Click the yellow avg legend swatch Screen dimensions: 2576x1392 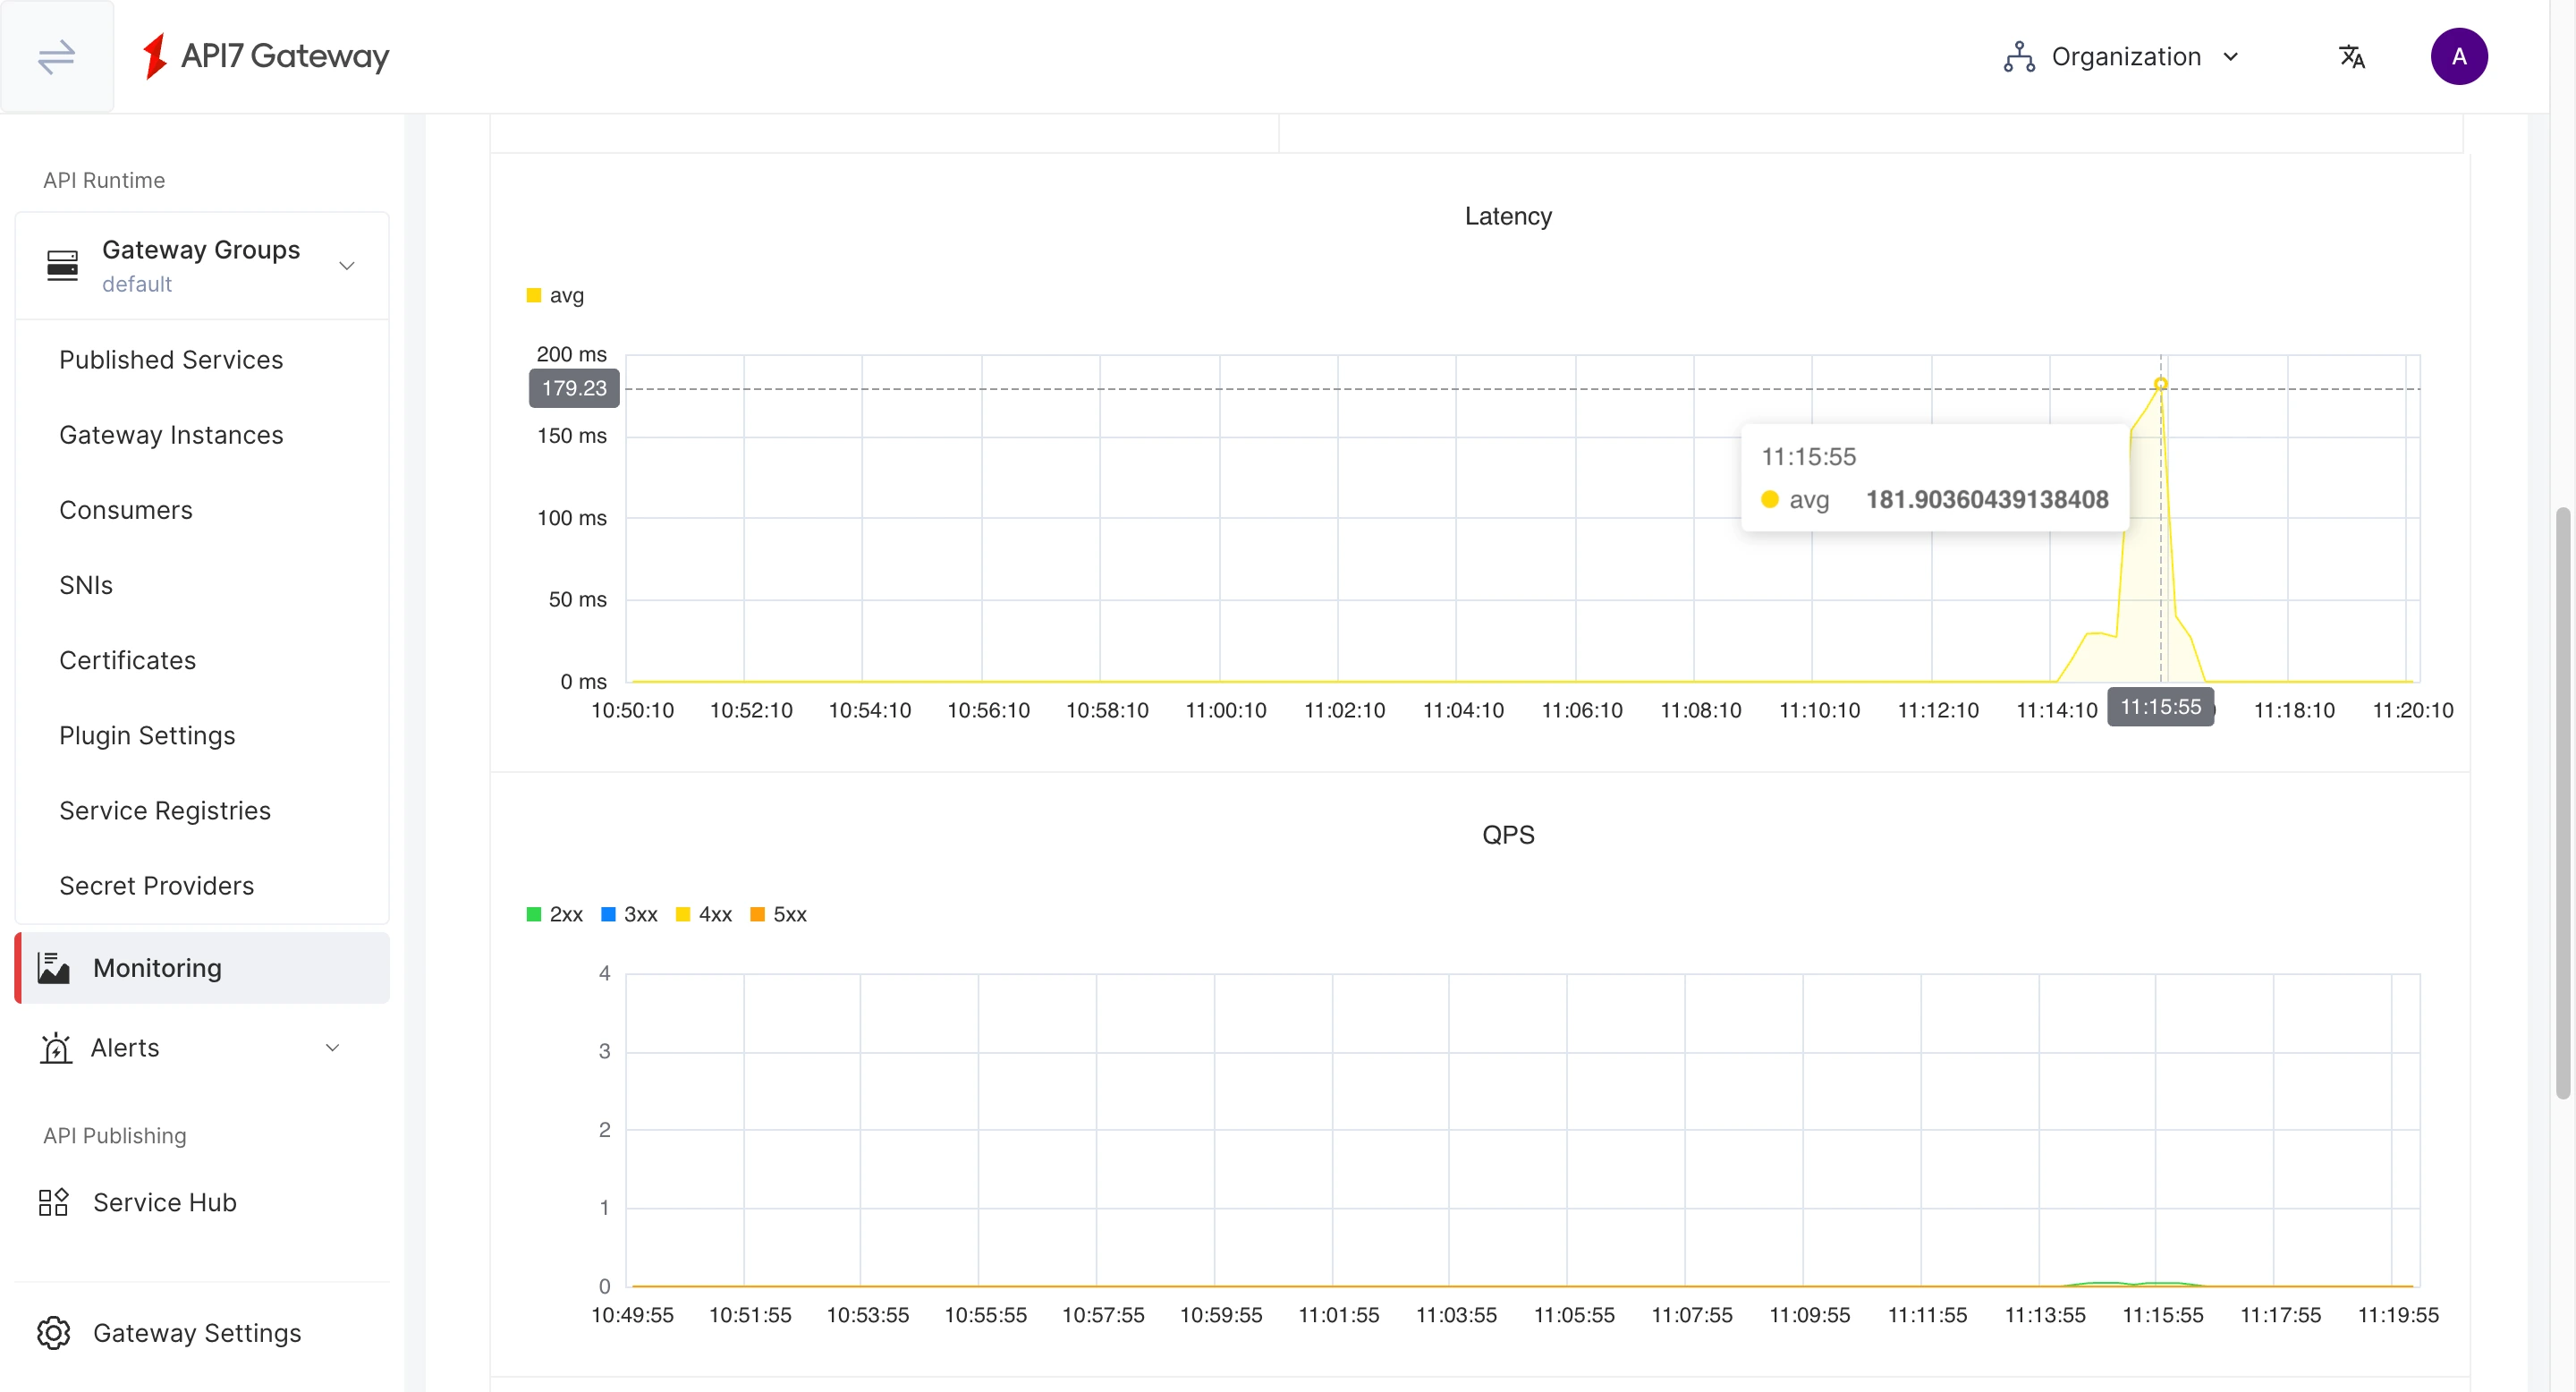coord(534,295)
